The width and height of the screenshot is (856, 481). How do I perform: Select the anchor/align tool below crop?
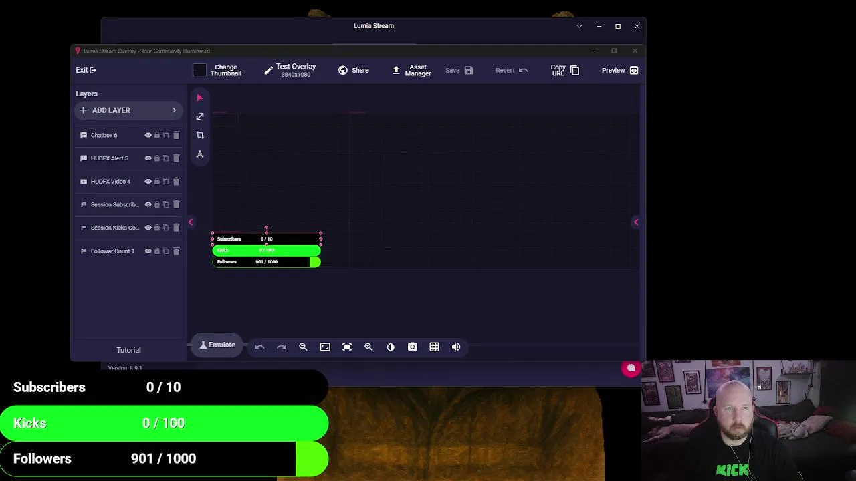click(x=199, y=154)
